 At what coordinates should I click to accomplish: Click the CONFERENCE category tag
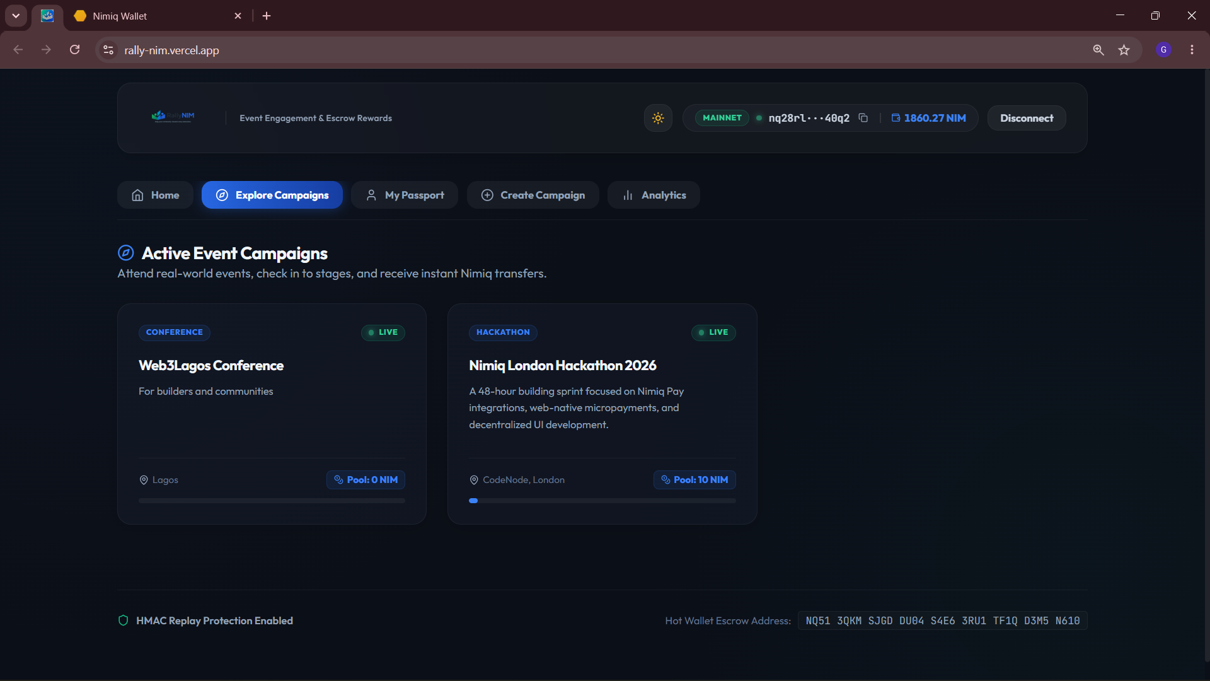click(x=175, y=332)
